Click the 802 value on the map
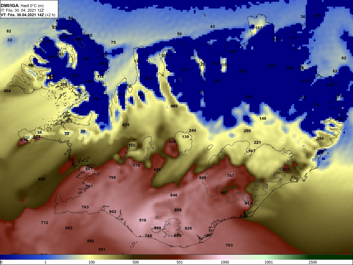Screen dimensions: 353x265 coord(113,212)
